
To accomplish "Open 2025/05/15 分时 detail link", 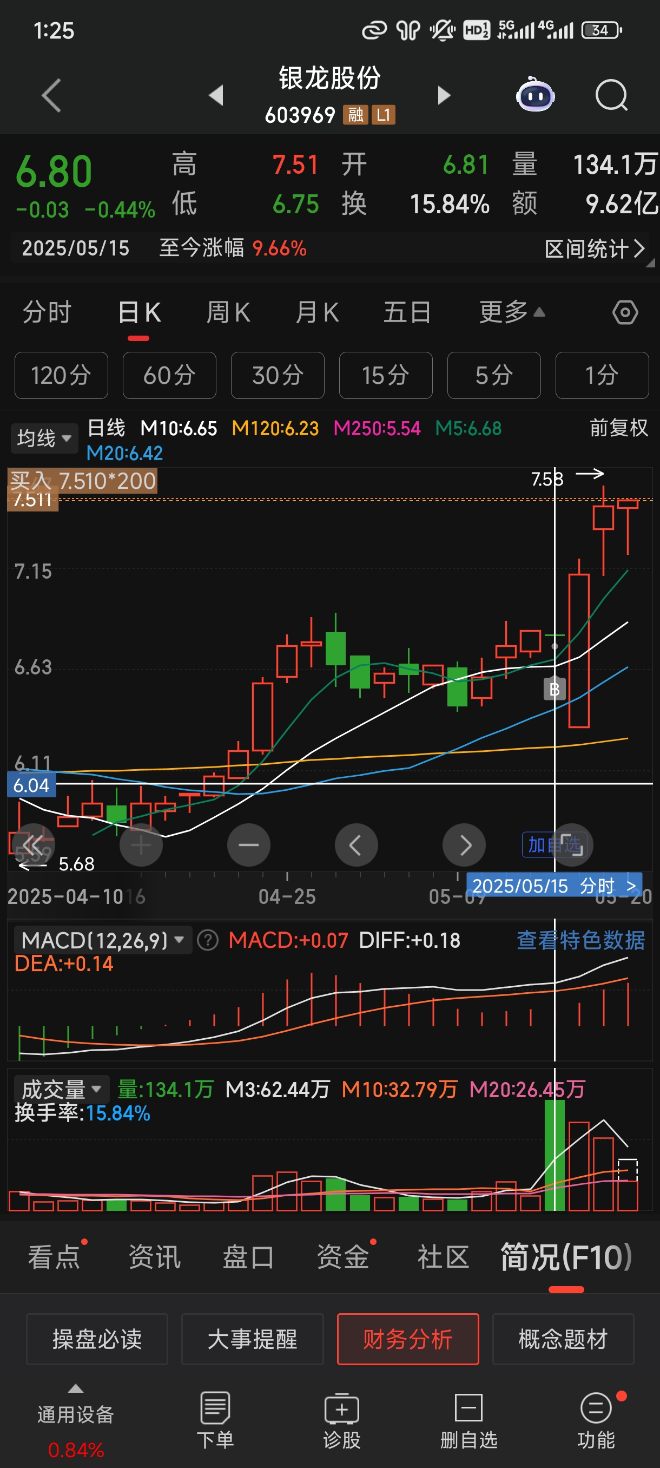I will [x=554, y=886].
